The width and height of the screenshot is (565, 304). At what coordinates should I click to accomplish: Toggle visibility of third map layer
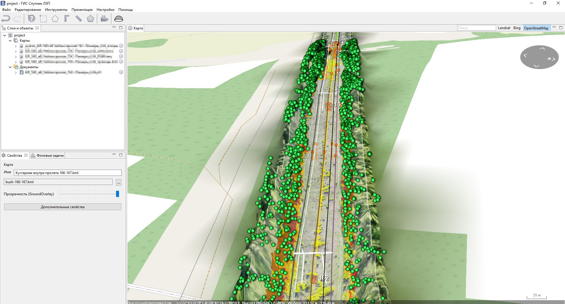[x=121, y=56]
